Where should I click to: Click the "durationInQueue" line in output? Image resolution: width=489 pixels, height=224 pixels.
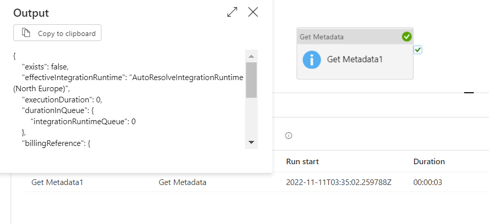pyautogui.click(x=58, y=110)
